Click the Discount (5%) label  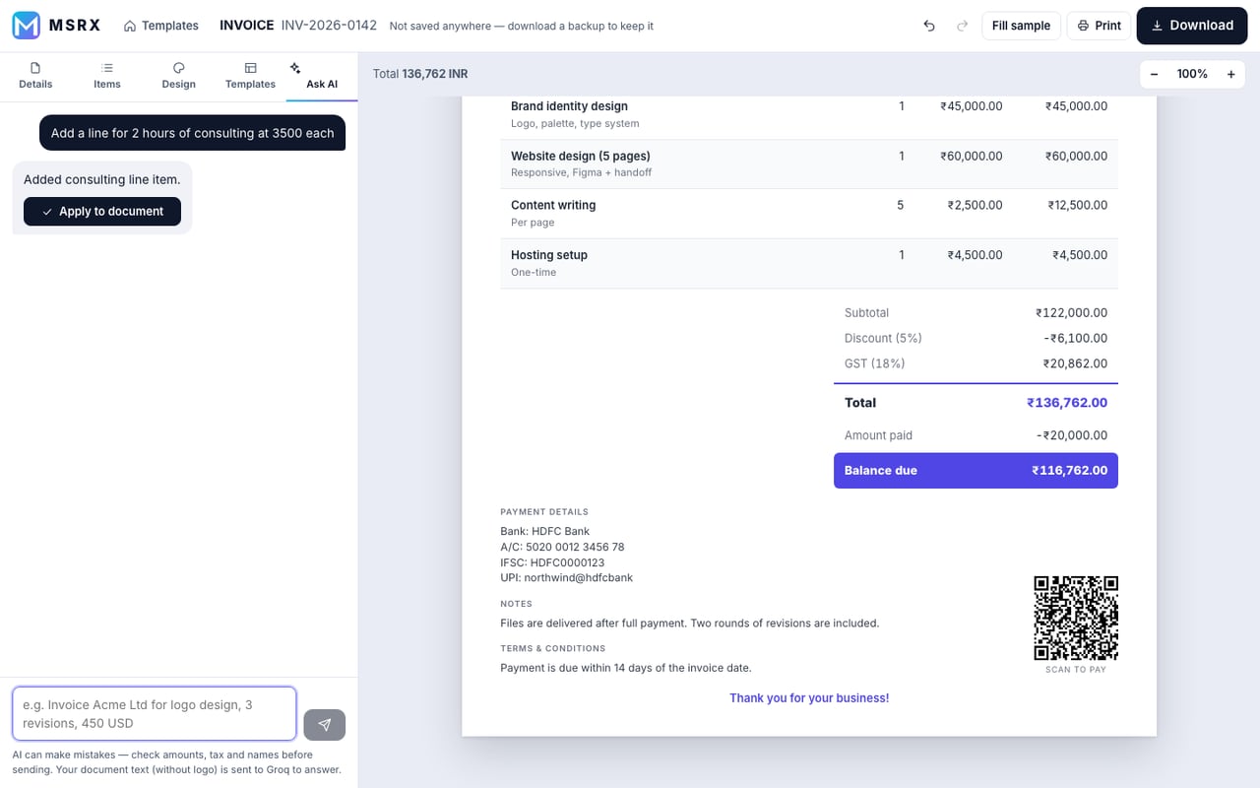tap(883, 338)
